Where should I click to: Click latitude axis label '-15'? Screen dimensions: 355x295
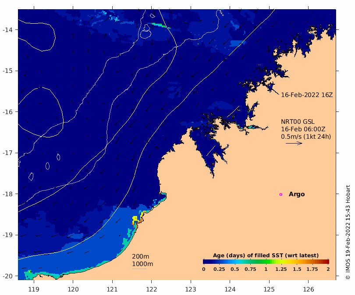pyautogui.click(x=7, y=71)
